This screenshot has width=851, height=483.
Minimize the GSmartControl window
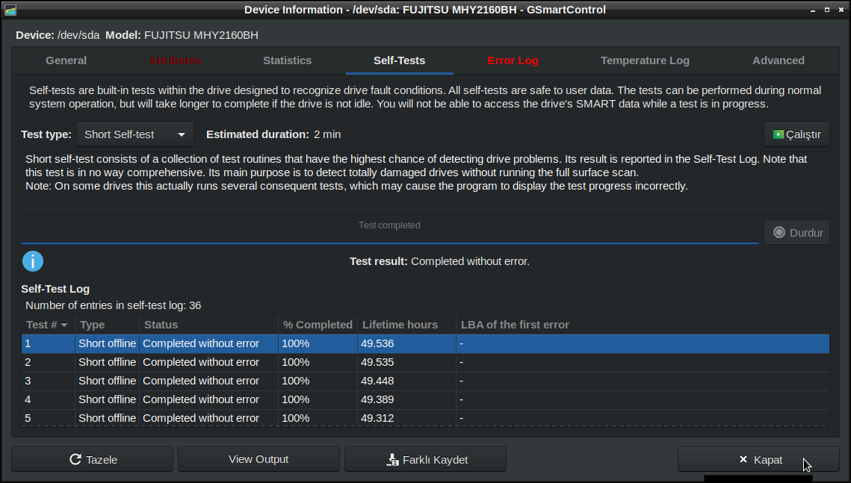812,10
